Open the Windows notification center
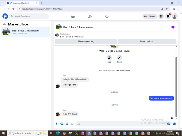 [178, 133]
